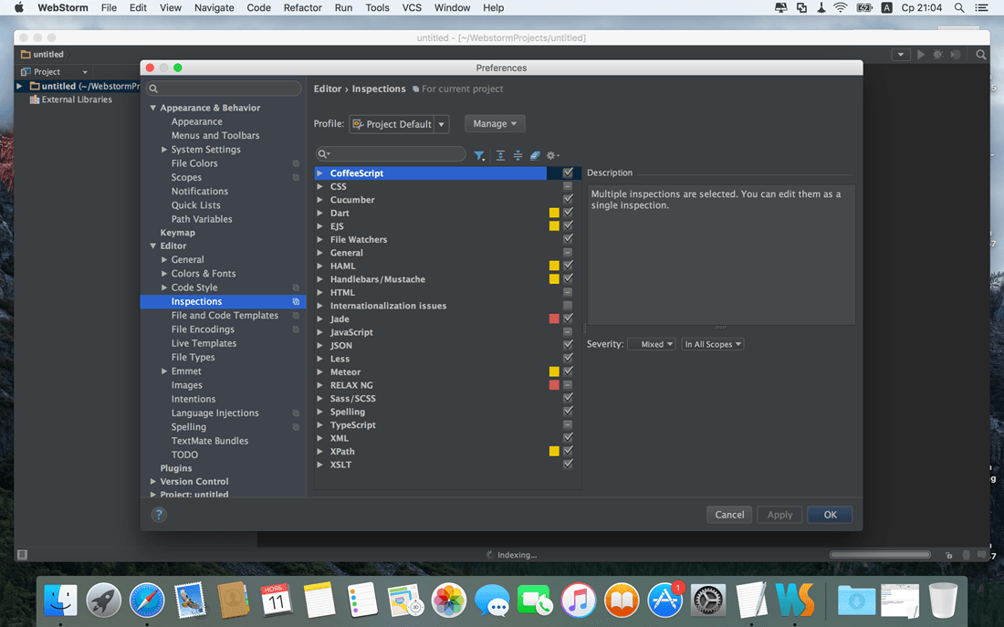Click the search magnifier in WebStorm toolbar

tap(980, 55)
